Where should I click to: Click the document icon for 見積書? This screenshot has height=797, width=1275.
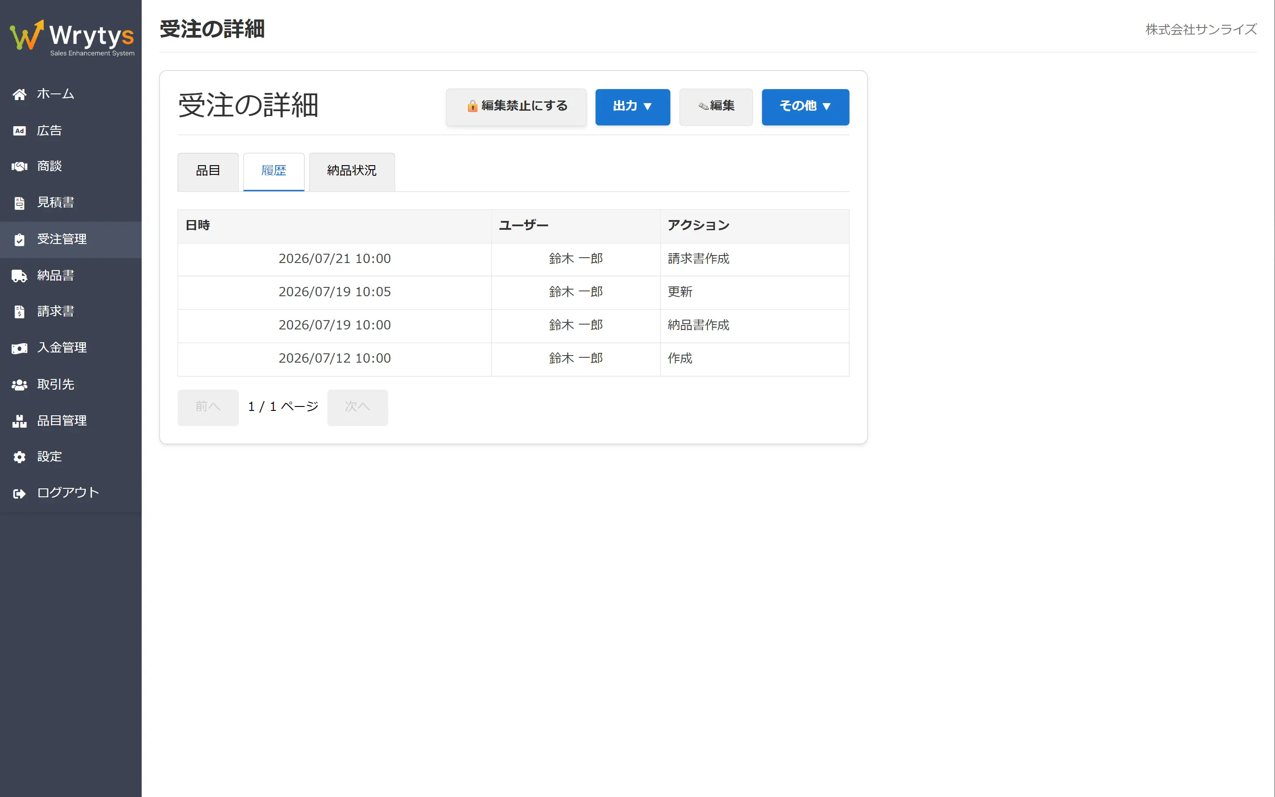[19, 203]
